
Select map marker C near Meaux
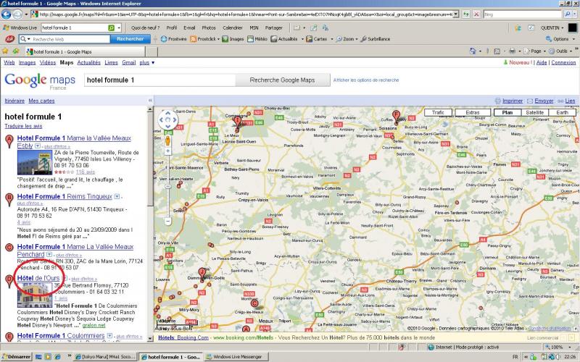[254, 303]
